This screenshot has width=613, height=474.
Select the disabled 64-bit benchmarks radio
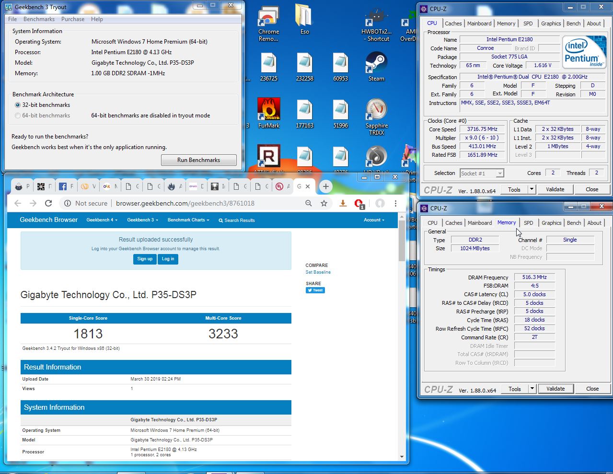(18, 116)
